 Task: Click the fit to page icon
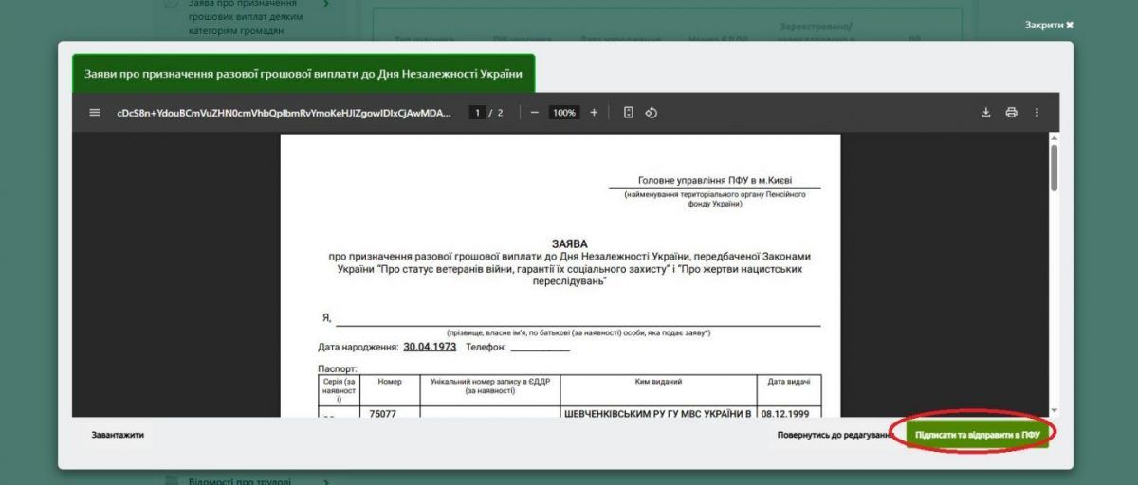629,113
